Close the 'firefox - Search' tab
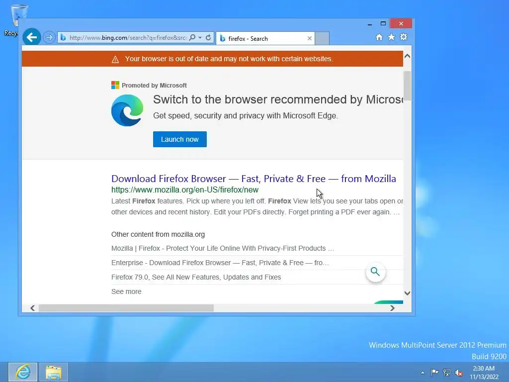The height and width of the screenshot is (382, 509). 309,38
